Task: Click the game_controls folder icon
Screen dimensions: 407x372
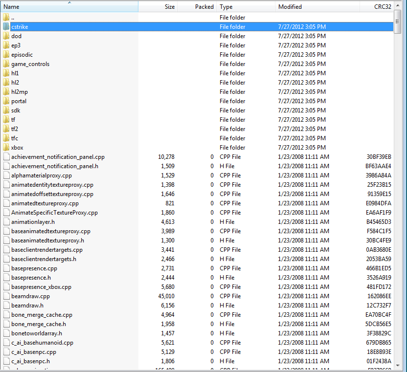Action: 6,64
